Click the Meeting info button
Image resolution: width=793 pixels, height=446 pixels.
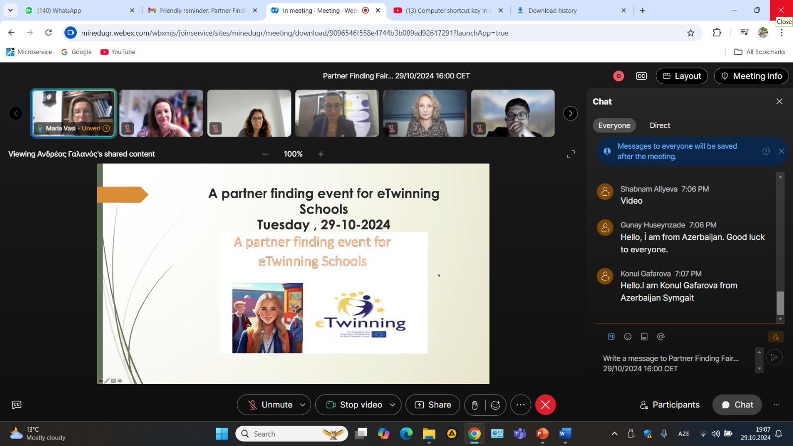click(x=751, y=76)
